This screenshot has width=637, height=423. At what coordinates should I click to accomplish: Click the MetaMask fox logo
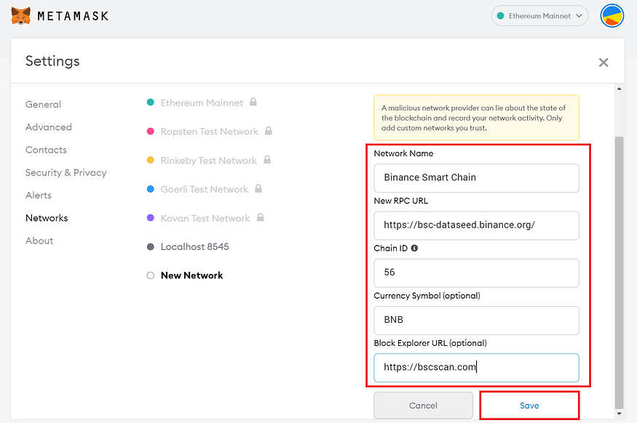(20, 16)
